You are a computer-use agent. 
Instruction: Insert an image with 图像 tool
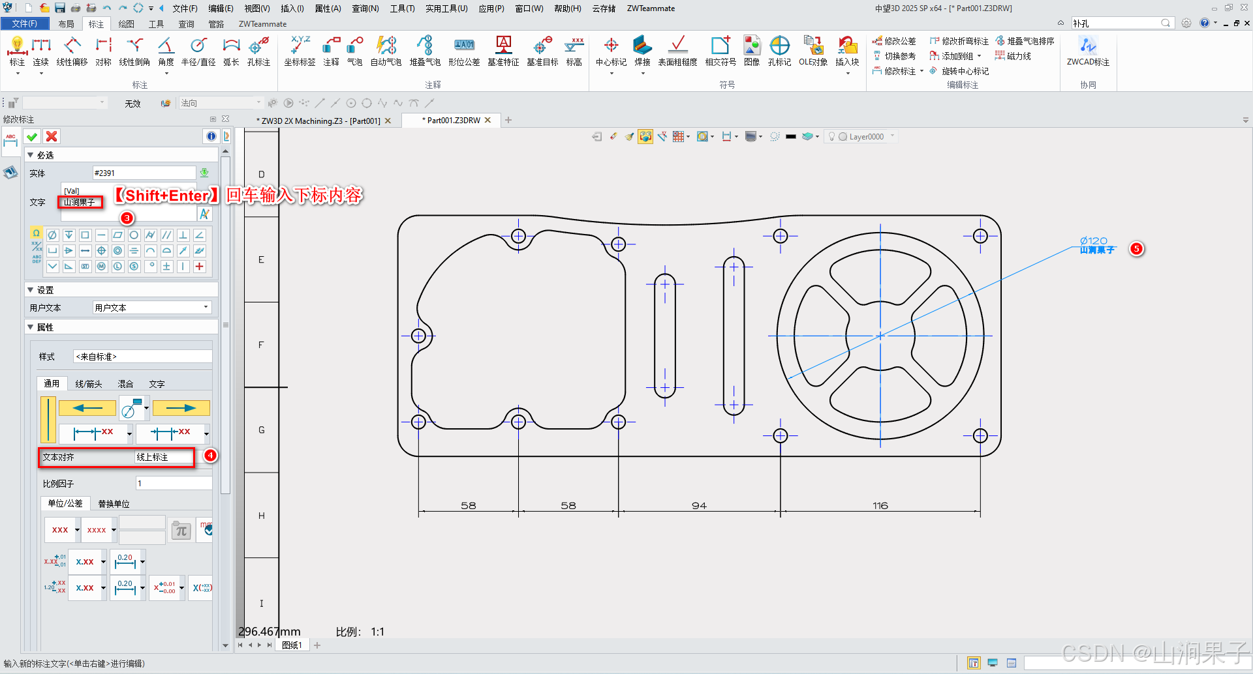(x=752, y=51)
